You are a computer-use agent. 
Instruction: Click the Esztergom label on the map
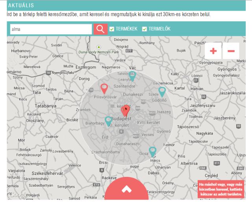click(x=86, y=67)
